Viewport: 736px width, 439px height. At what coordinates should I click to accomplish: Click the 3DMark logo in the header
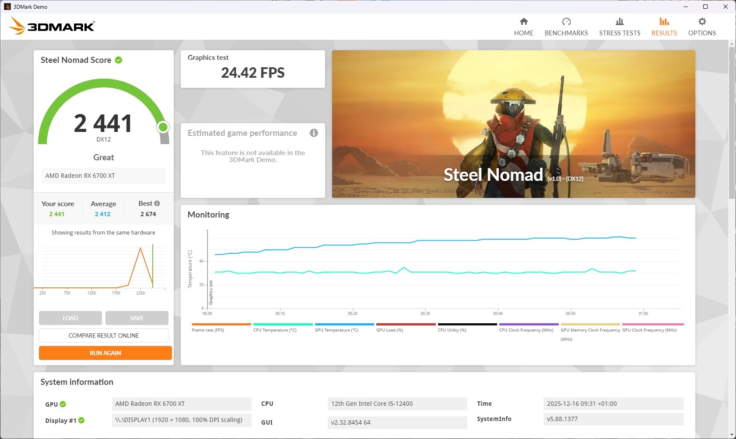tap(52, 26)
